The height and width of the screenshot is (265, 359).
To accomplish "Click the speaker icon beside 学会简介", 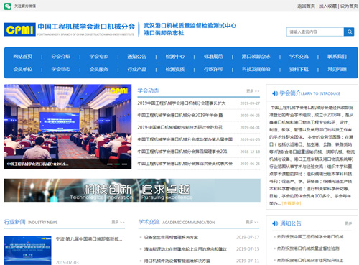I will (x=275, y=93).
